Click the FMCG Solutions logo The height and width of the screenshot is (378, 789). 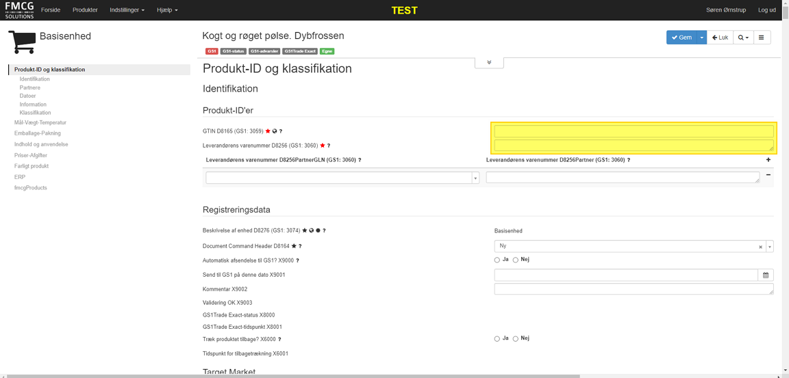(x=19, y=10)
